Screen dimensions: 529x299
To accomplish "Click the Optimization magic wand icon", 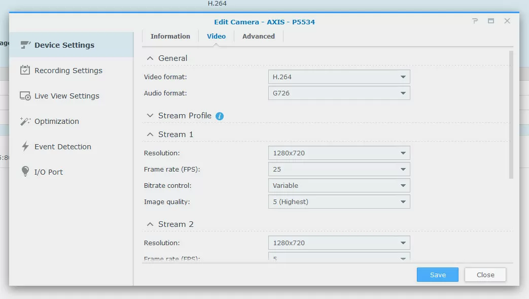I will (25, 121).
